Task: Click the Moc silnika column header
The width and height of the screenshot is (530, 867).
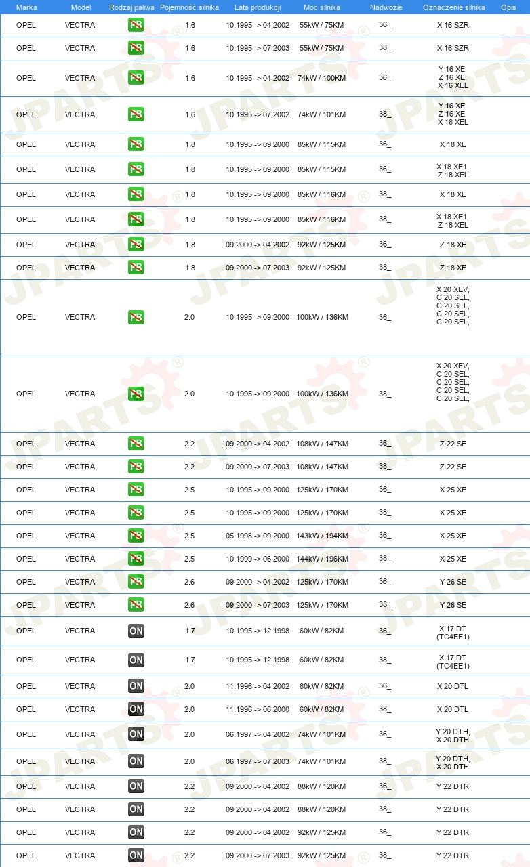Action: [322, 7]
